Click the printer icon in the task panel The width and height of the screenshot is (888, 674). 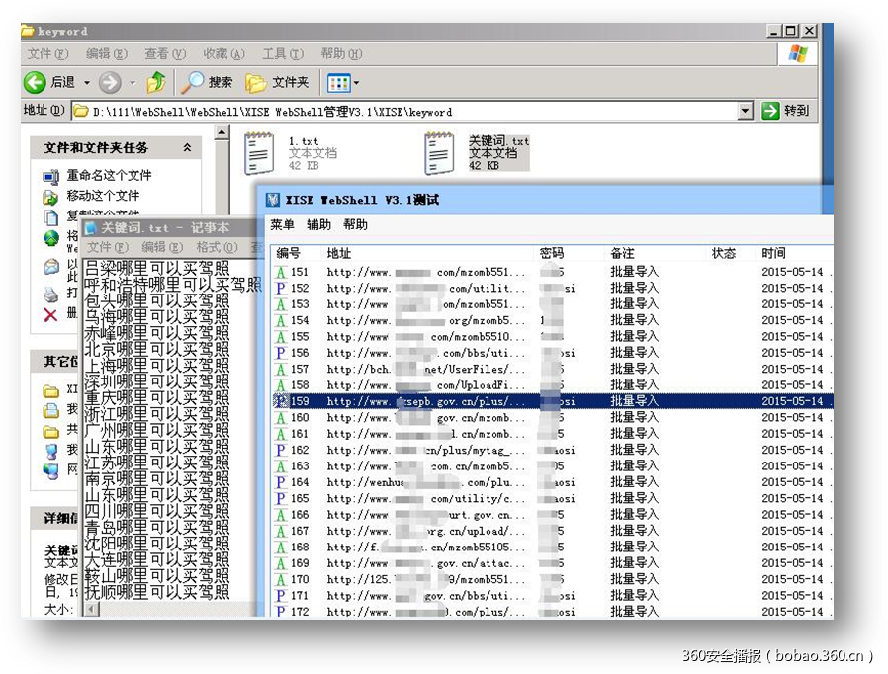click(x=51, y=294)
